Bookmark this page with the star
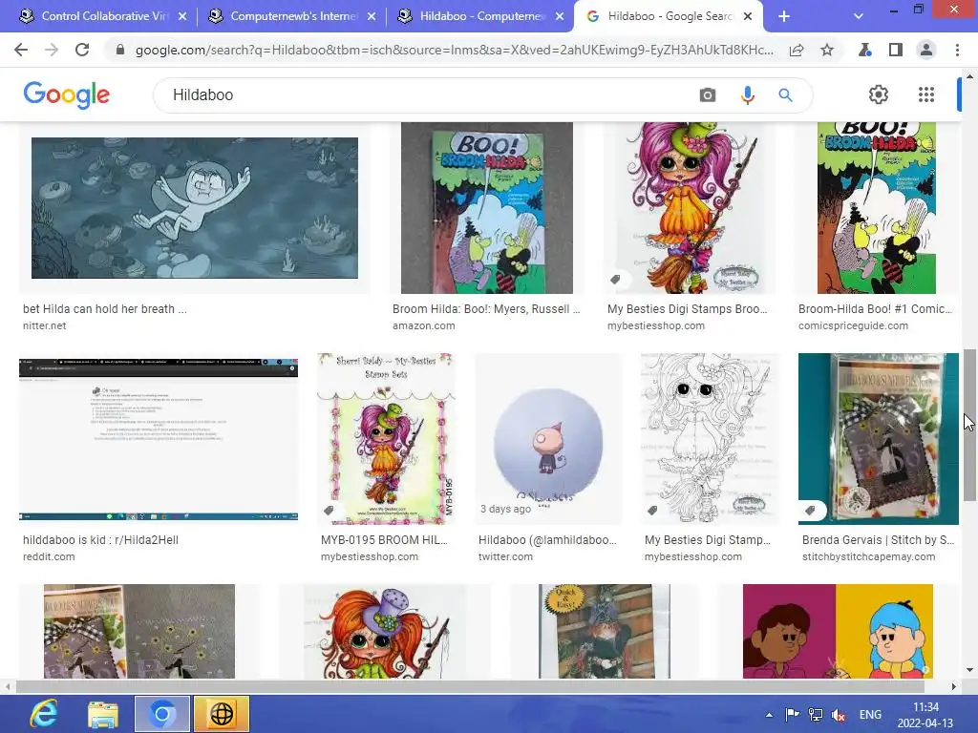Viewport: 978px width, 733px height. 827,50
